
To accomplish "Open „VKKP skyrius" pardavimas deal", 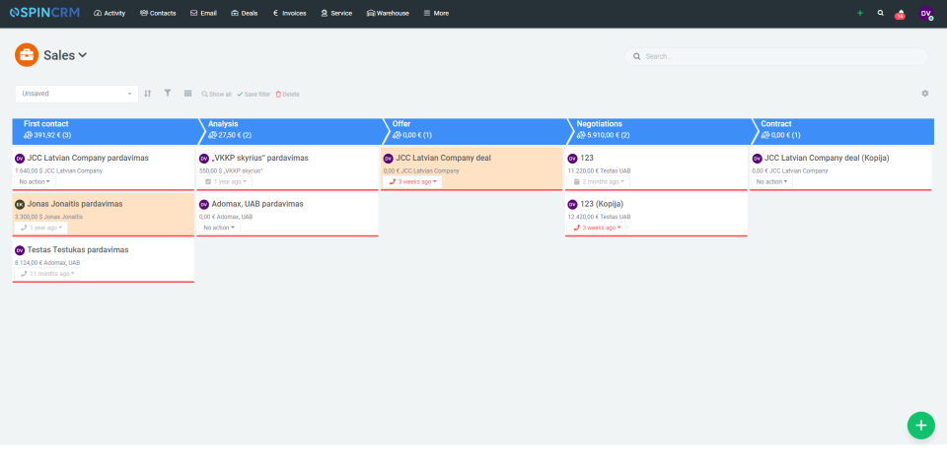I will tap(259, 158).
